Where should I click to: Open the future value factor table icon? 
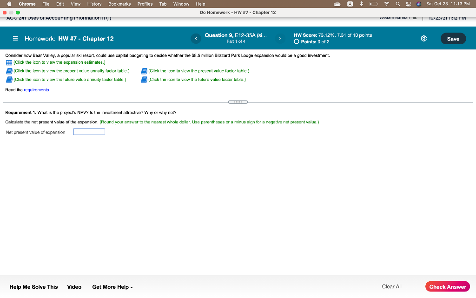point(144,79)
